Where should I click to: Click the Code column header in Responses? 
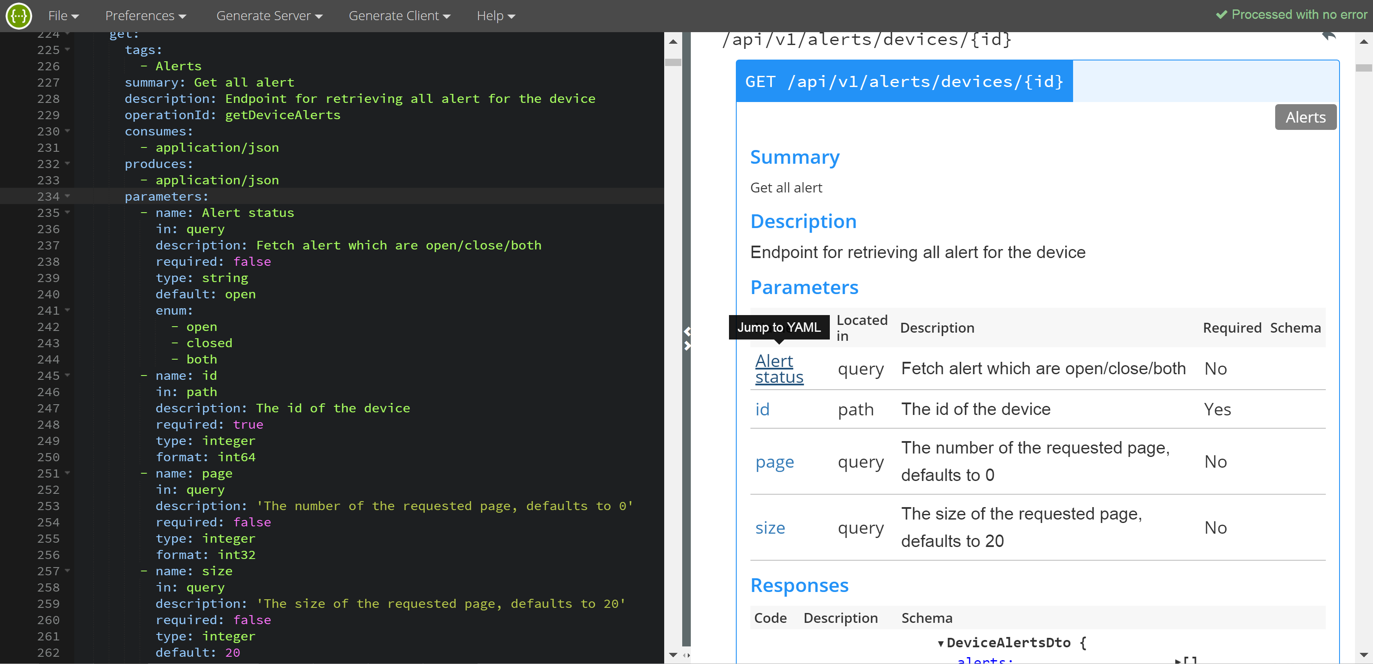(x=770, y=618)
